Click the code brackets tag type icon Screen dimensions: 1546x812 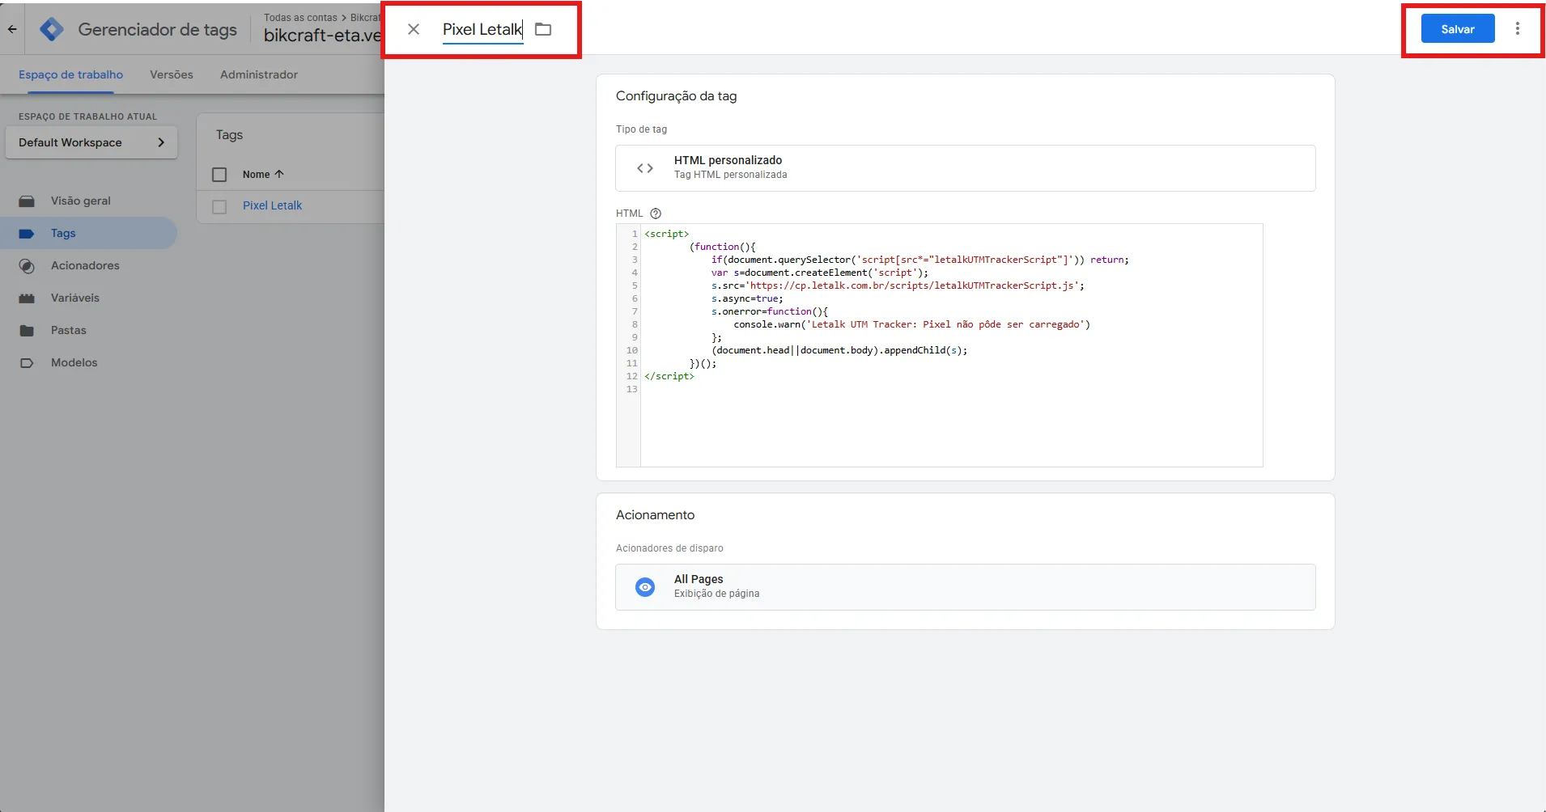(645, 168)
